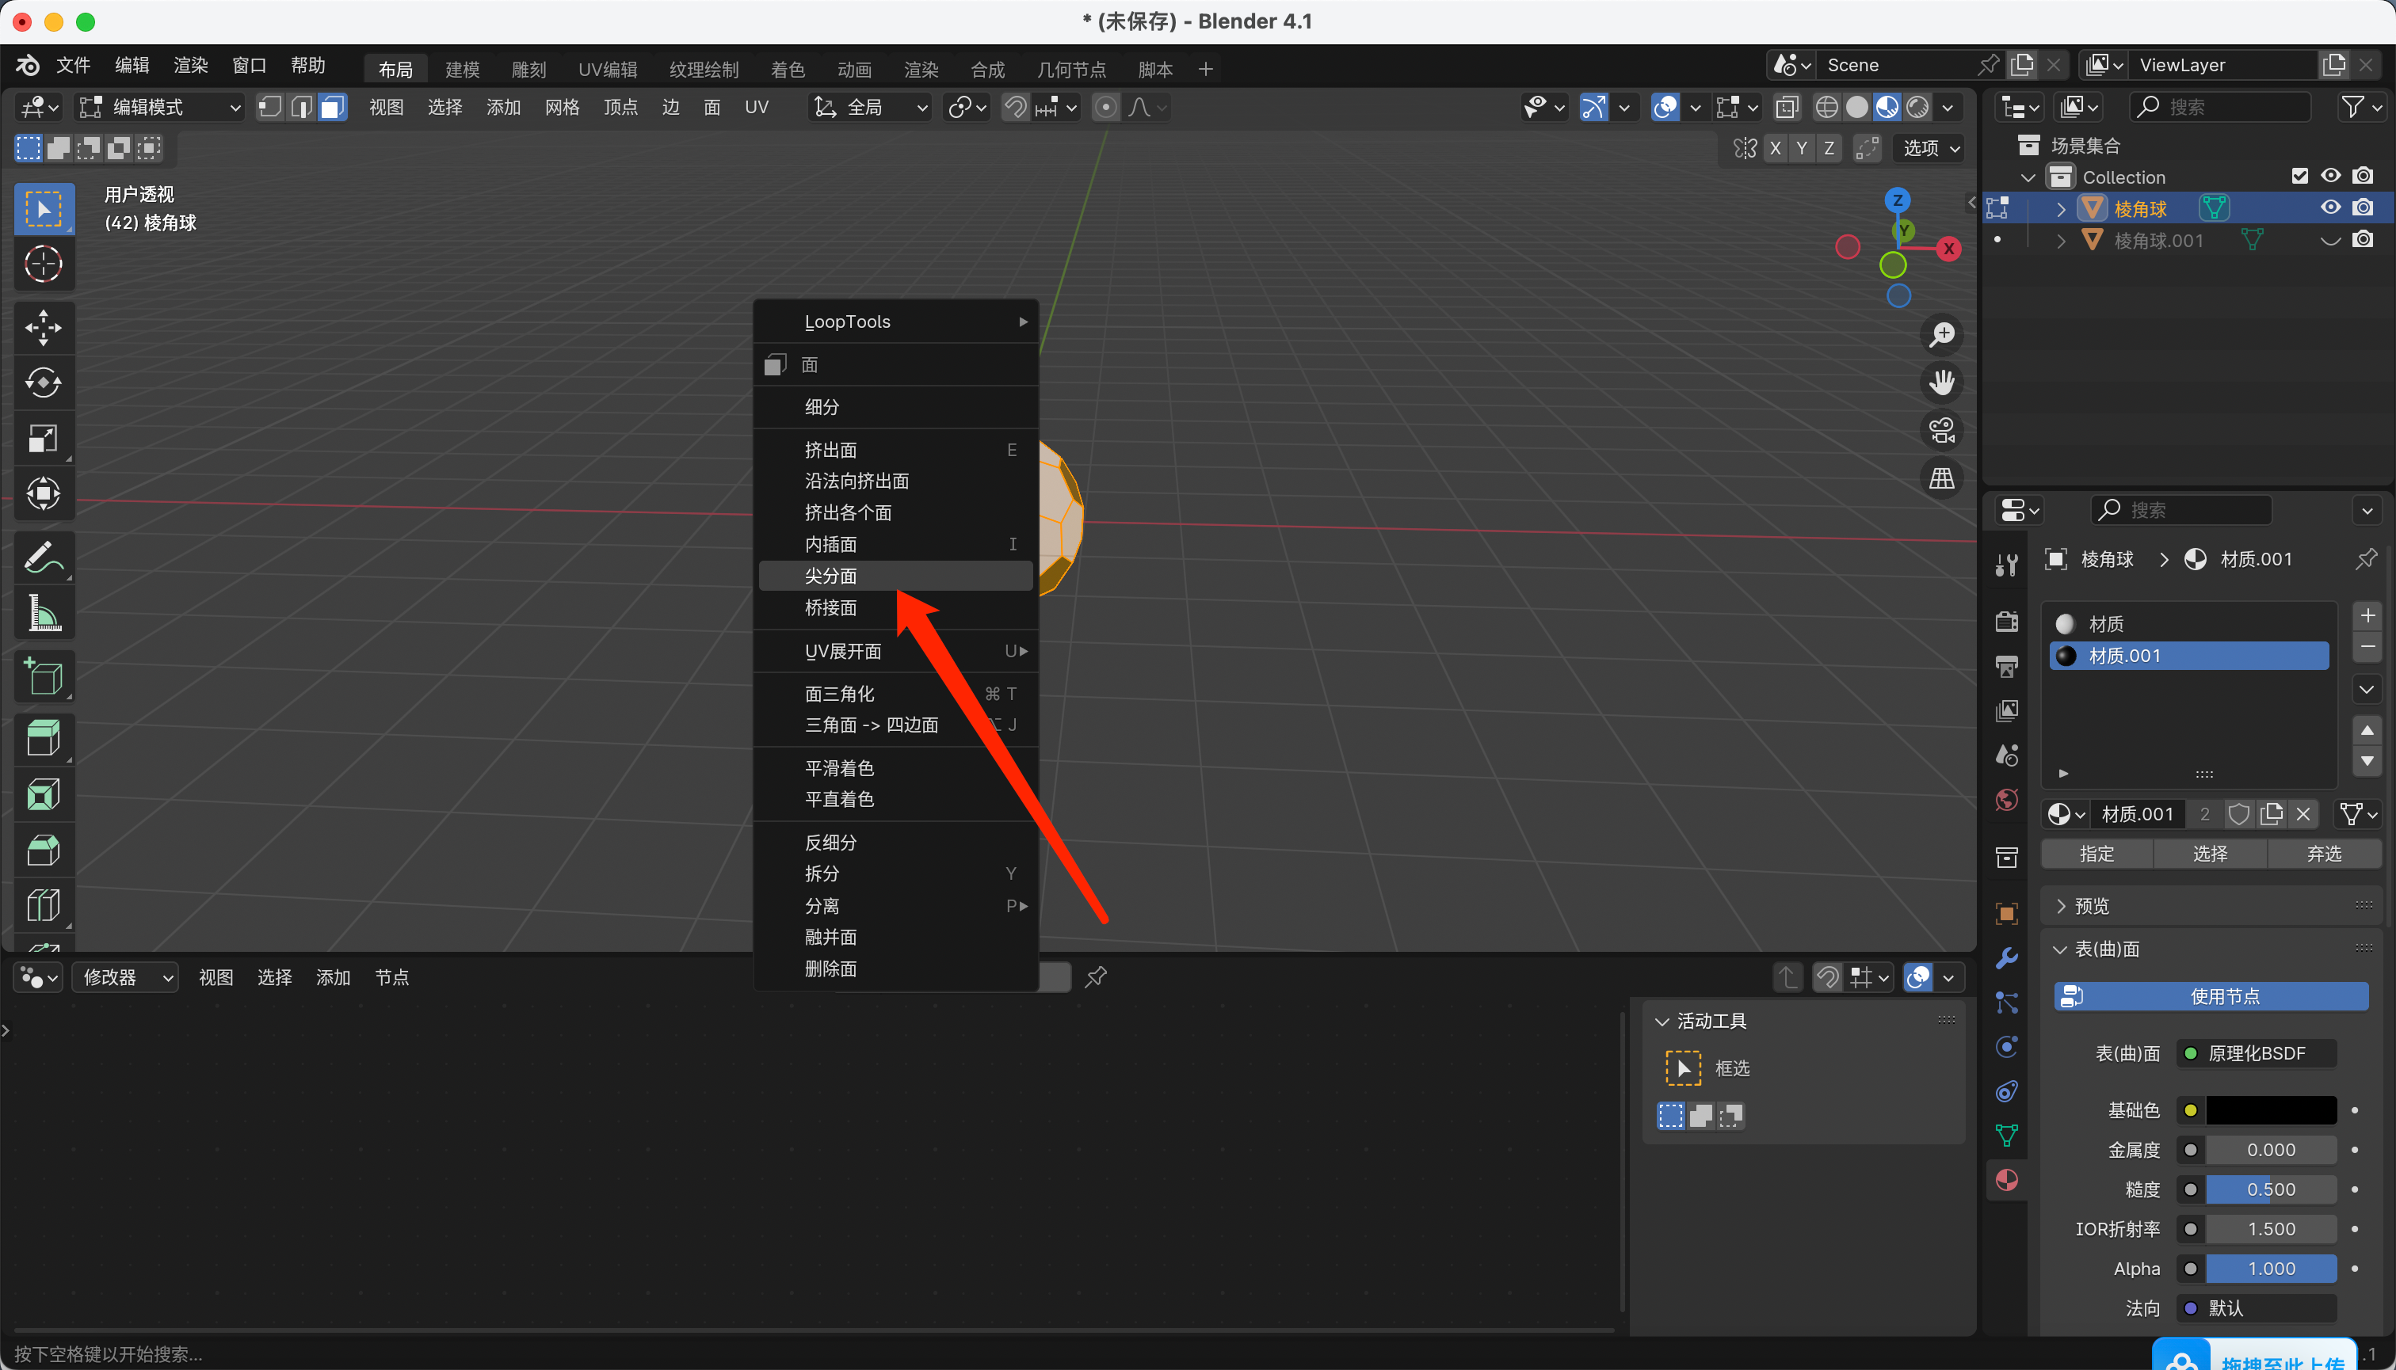Image resolution: width=2396 pixels, height=1370 pixels.
Task: Open the Modifiers wrench properties tab
Action: pos(2006,958)
